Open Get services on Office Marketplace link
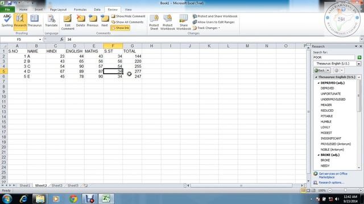 (333, 175)
